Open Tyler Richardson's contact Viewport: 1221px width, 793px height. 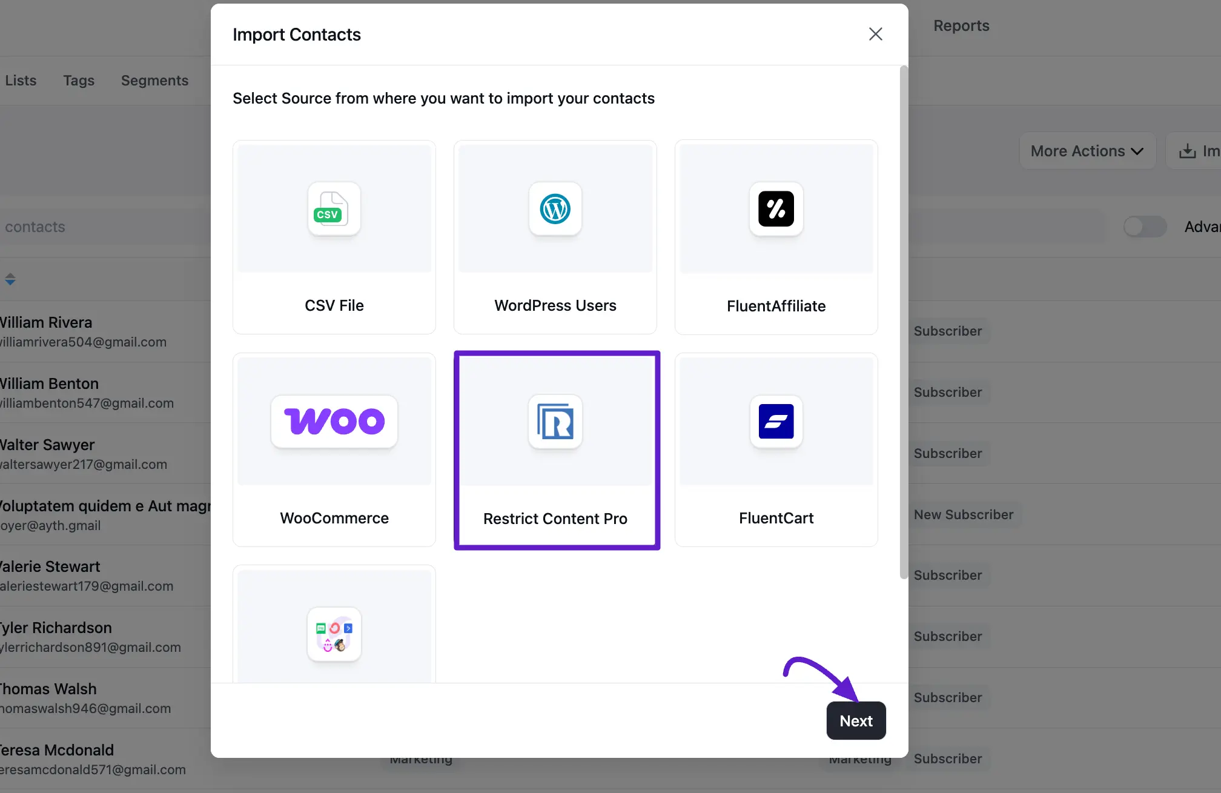56,628
